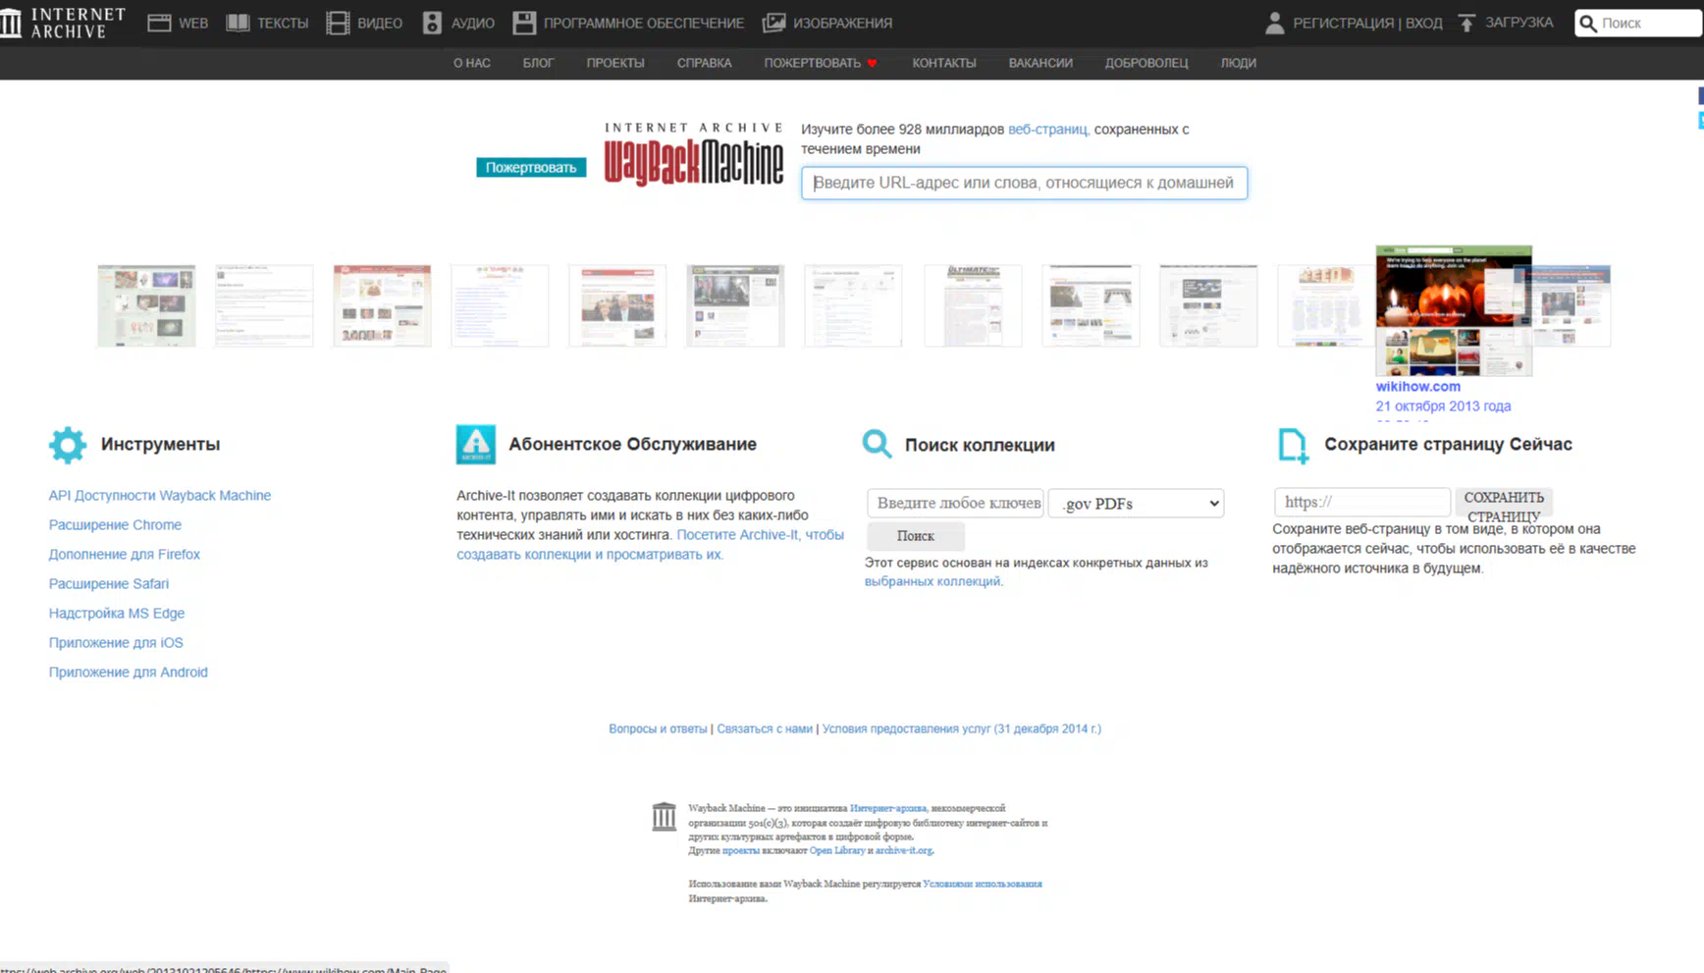This screenshot has width=1704, height=973.
Task: Open the Дополнение для Firefox link
Action: tap(125, 555)
